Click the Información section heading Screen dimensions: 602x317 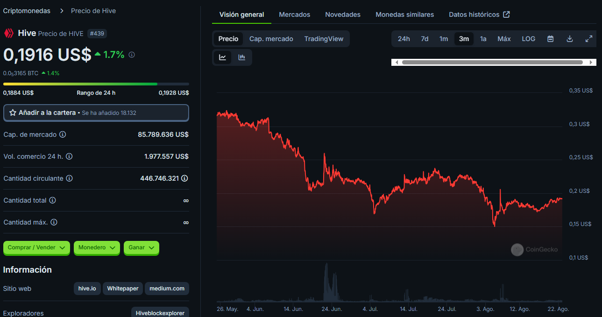[28, 270]
